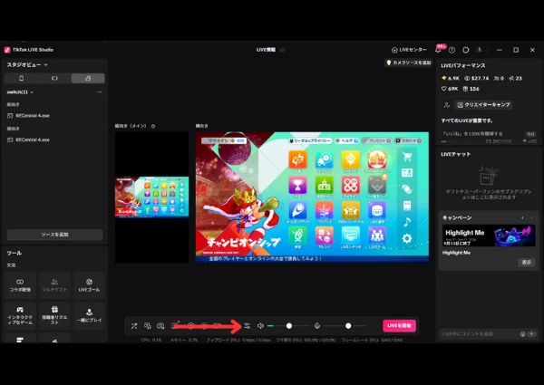Click the gifts 156 stat
The height and width of the screenshot is (385, 544).
tap(471, 89)
